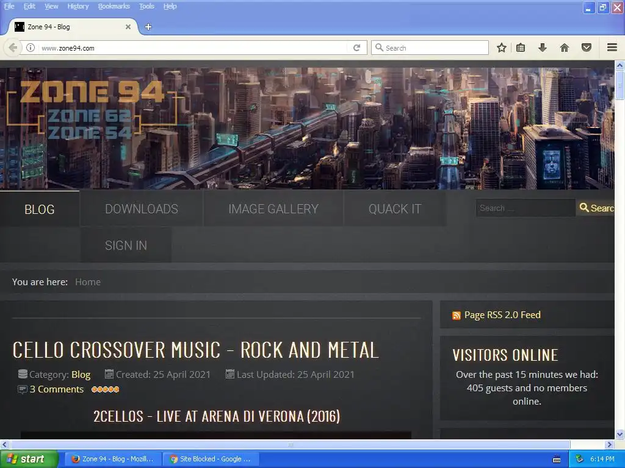Reload the page with refresh icon
This screenshot has height=468, width=625.
pos(356,48)
